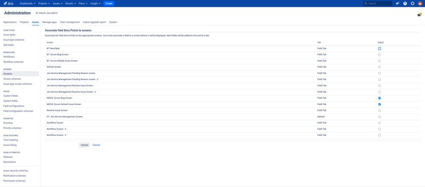425x187 pixels.
Task: Open Resolutions in the sidebar
Action: (9, 162)
